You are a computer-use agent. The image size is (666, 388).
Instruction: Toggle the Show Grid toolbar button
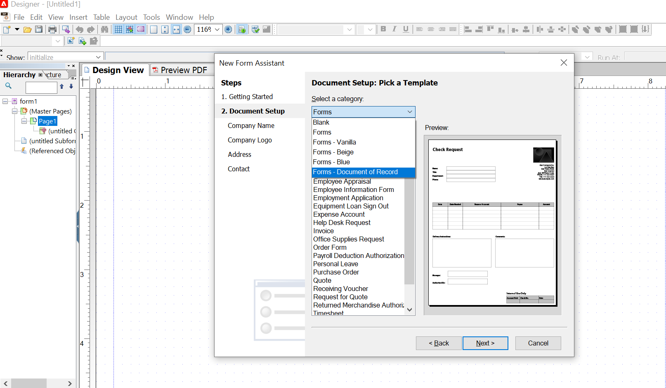click(118, 29)
